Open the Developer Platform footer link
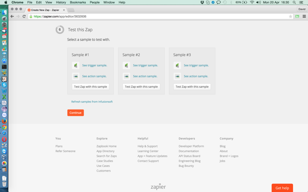Image resolution: width=308 pixels, height=192 pixels. click(x=191, y=146)
